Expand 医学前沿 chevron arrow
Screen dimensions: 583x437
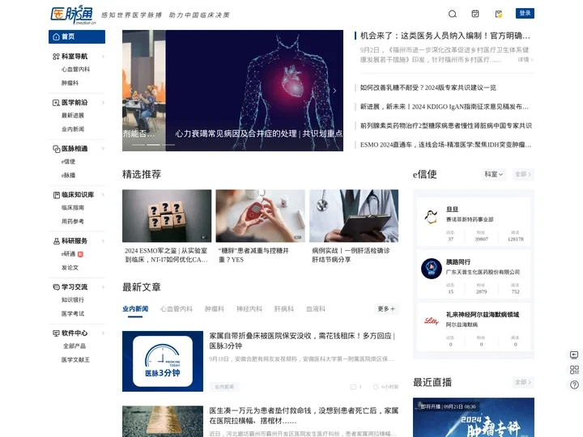(x=103, y=103)
